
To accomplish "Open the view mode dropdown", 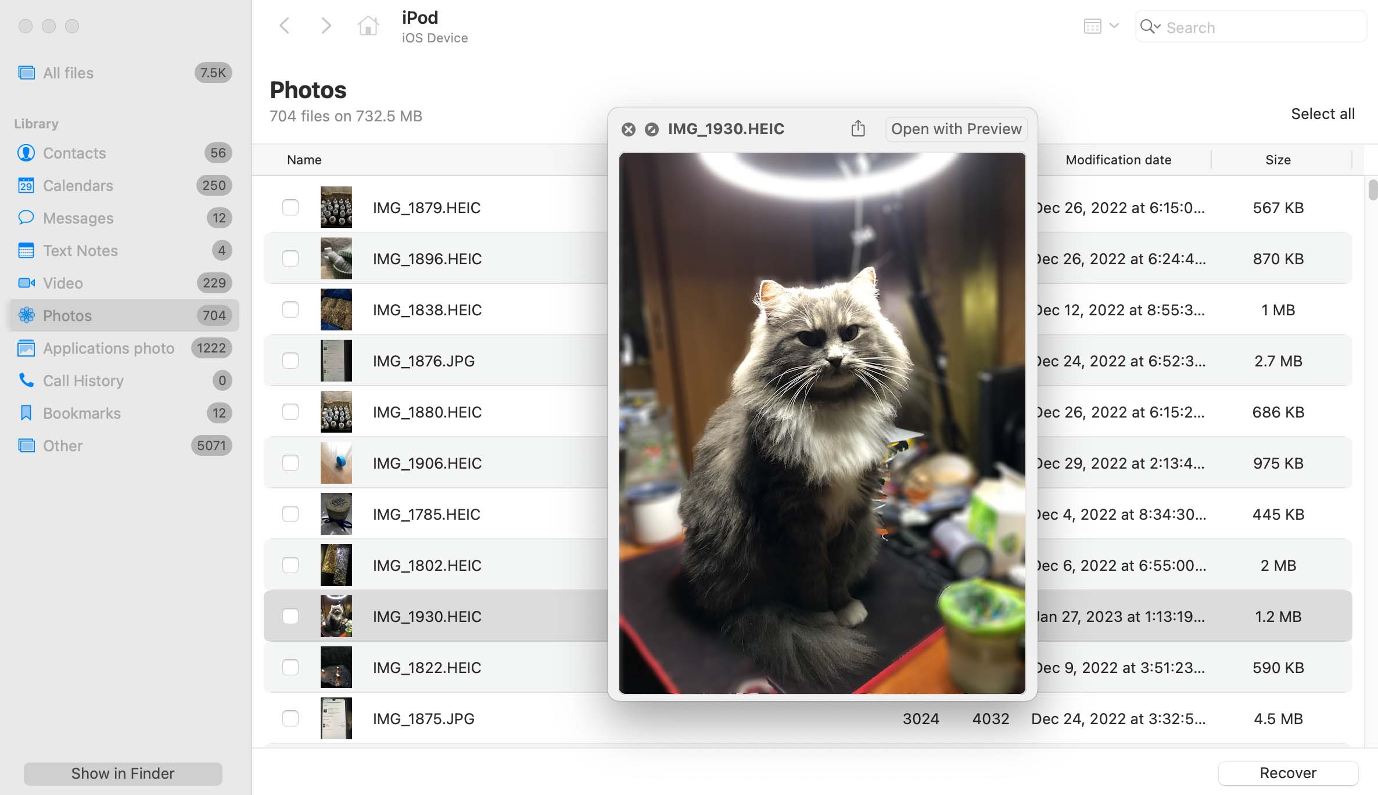I will (1101, 26).
